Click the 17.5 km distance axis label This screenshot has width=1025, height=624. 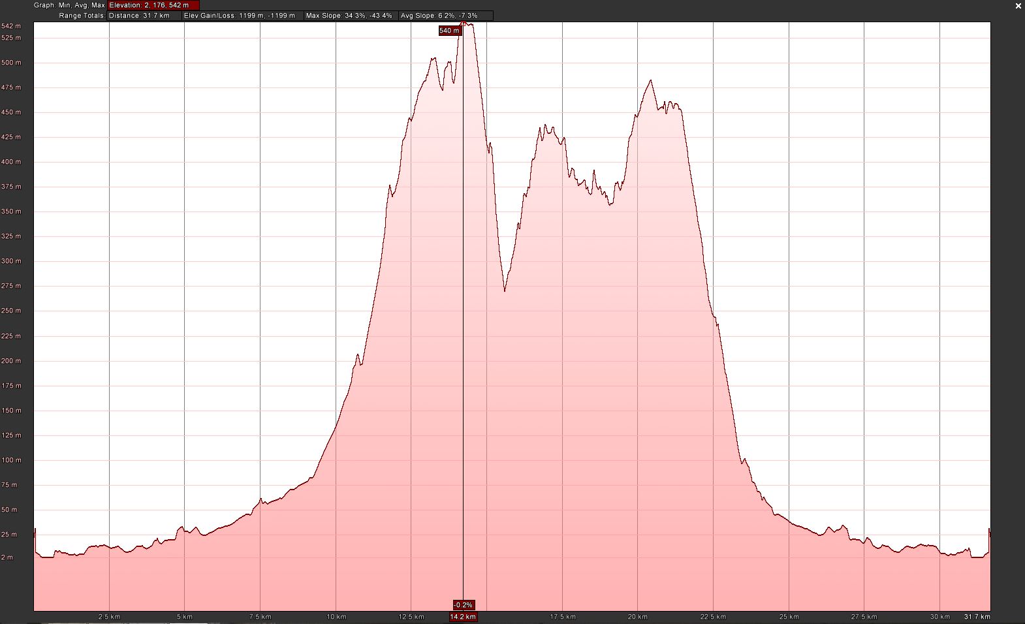(x=563, y=617)
